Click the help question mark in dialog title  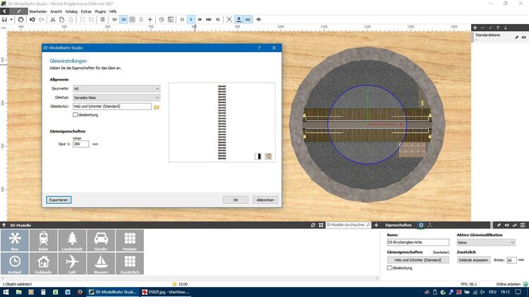click(x=259, y=48)
